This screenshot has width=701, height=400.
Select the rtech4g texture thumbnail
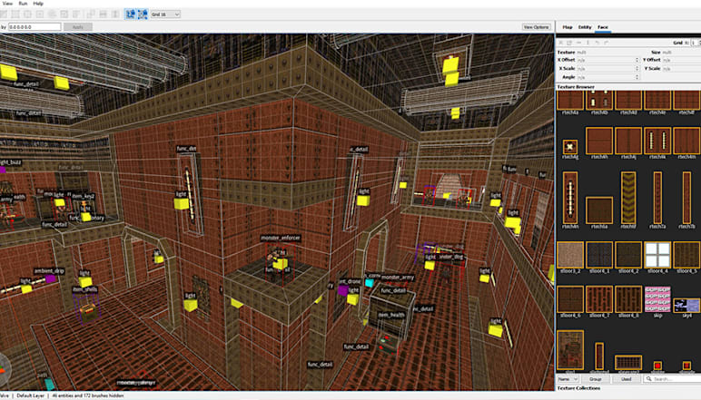[570, 147]
